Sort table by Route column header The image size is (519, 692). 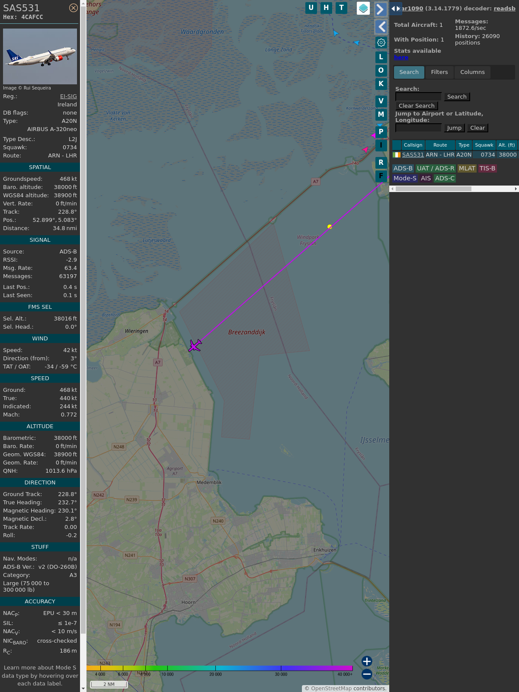440,145
